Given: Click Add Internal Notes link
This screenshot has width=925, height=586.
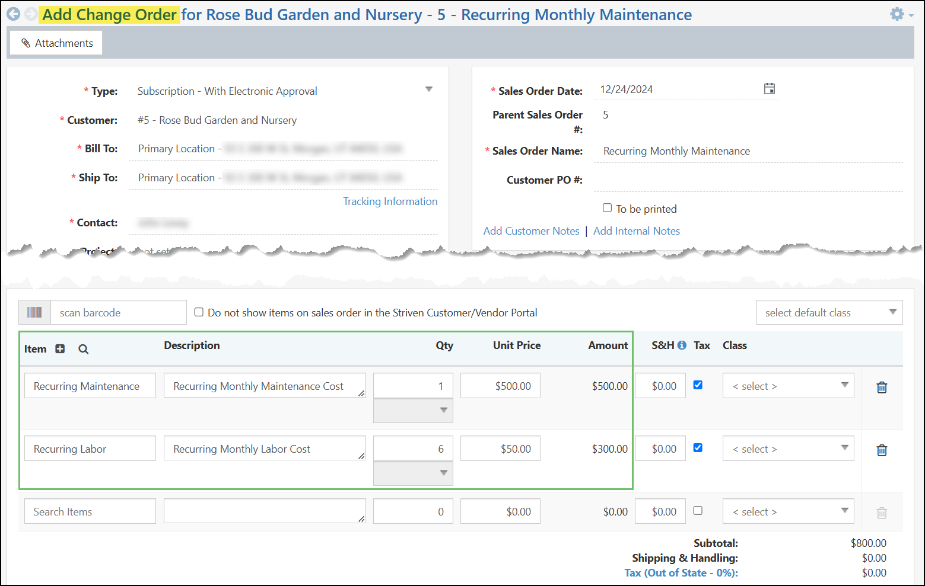Looking at the screenshot, I should point(637,231).
